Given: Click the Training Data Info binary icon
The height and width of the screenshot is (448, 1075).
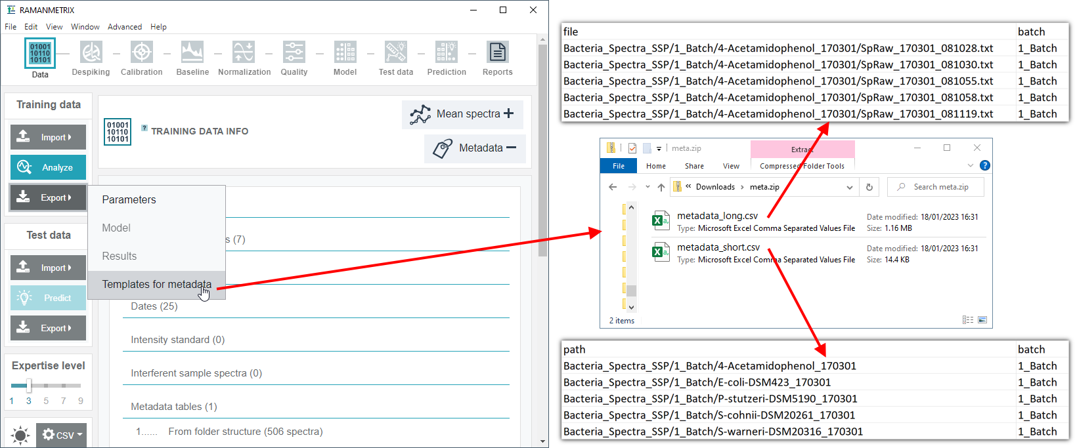Looking at the screenshot, I should (118, 131).
